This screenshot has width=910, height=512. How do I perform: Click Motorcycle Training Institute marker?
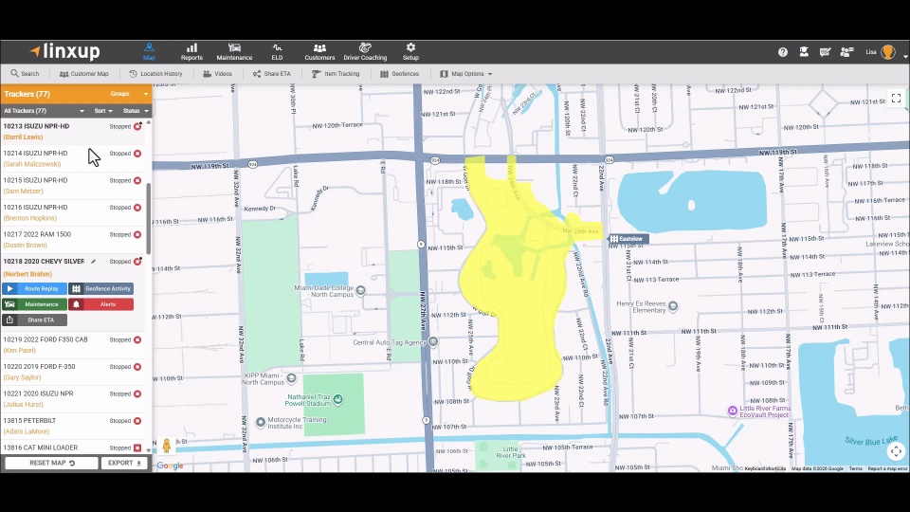(x=261, y=422)
